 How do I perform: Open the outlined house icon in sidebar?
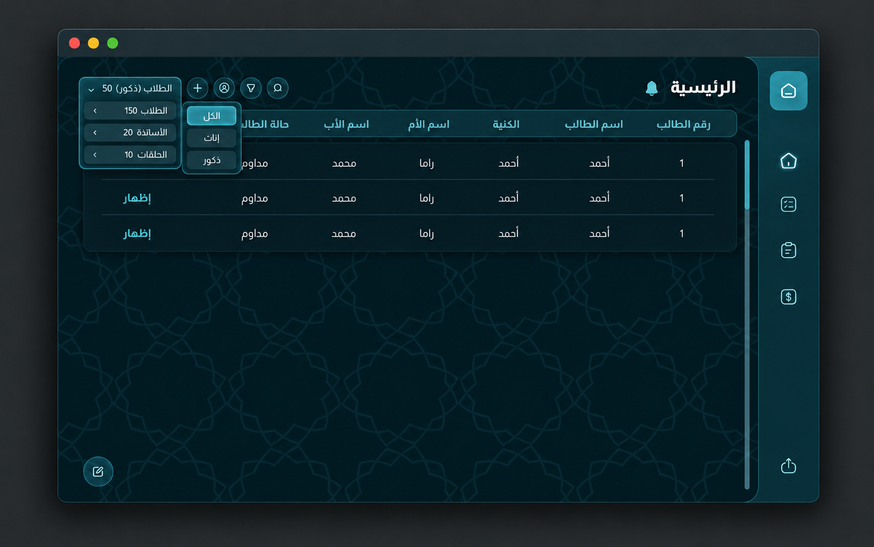point(789,161)
